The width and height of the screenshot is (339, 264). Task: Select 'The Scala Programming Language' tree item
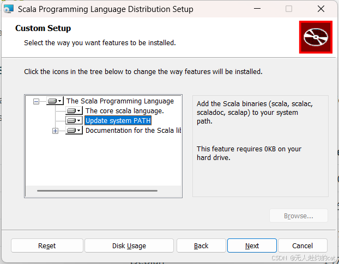point(120,101)
